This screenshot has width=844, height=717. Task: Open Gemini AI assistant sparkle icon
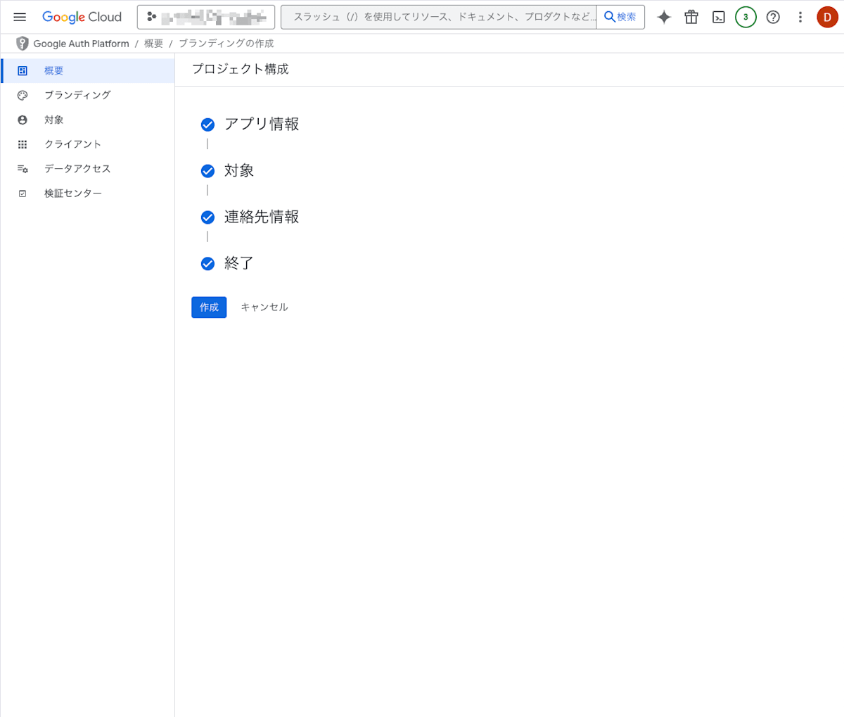coord(664,17)
